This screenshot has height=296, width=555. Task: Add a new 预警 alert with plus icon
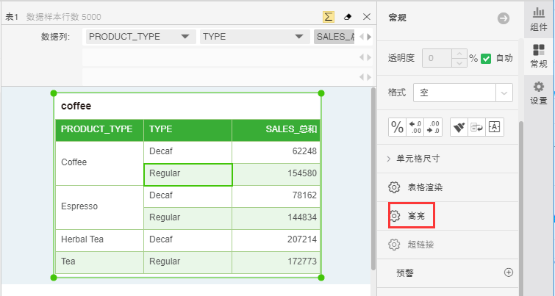click(x=508, y=272)
